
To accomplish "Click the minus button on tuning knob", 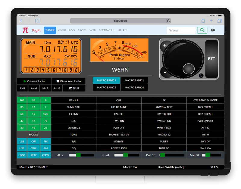I will (x=165, y=73).
